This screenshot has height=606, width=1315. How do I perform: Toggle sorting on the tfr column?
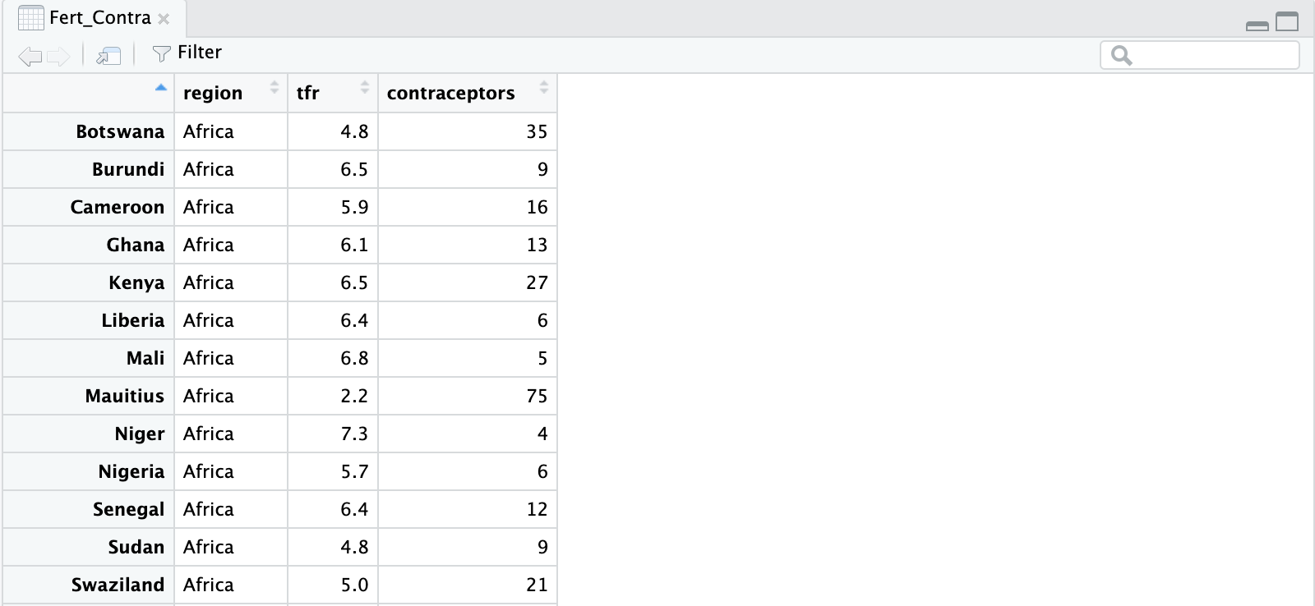(x=365, y=92)
